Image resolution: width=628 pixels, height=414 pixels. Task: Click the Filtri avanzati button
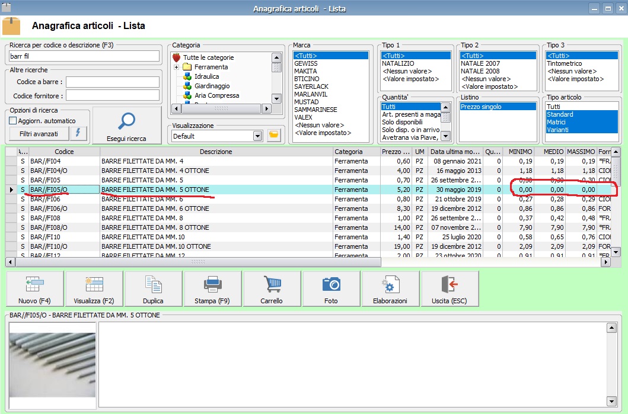pyautogui.click(x=39, y=134)
